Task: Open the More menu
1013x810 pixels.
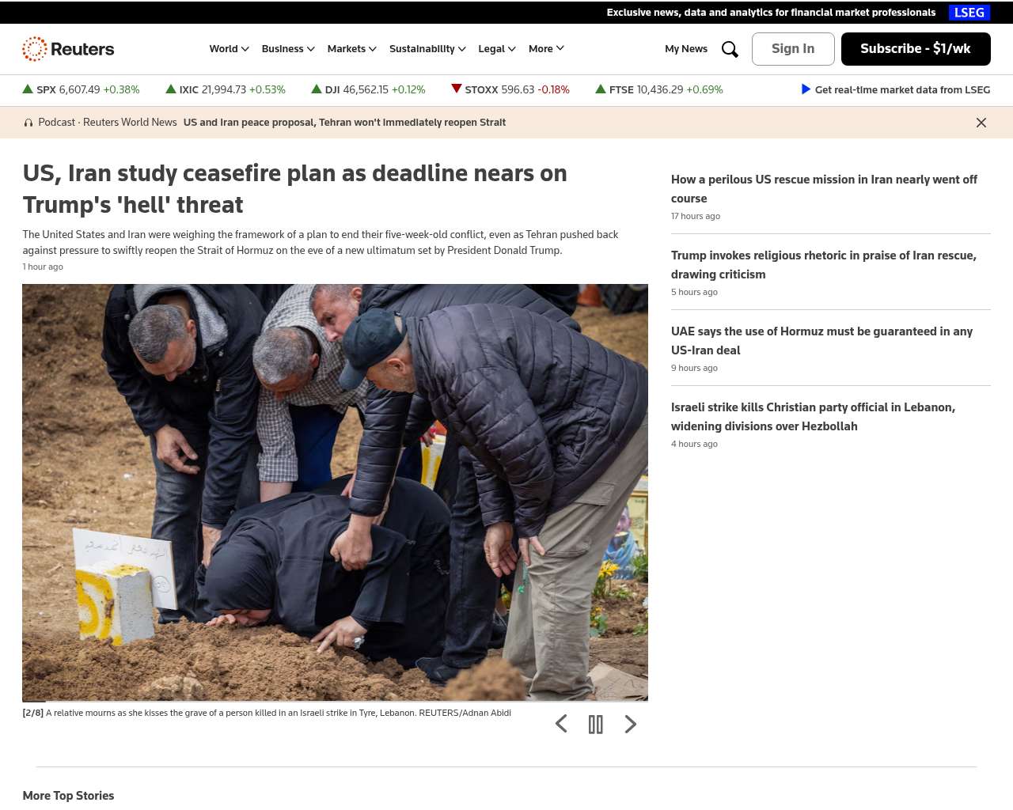Action: click(x=546, y=49)
